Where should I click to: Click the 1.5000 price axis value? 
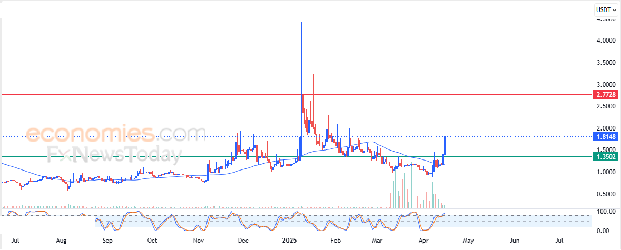click(x=606, y=150)
